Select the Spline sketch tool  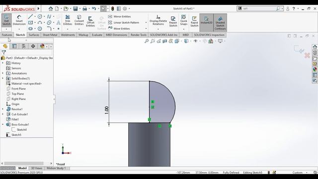tap(49, 16)
